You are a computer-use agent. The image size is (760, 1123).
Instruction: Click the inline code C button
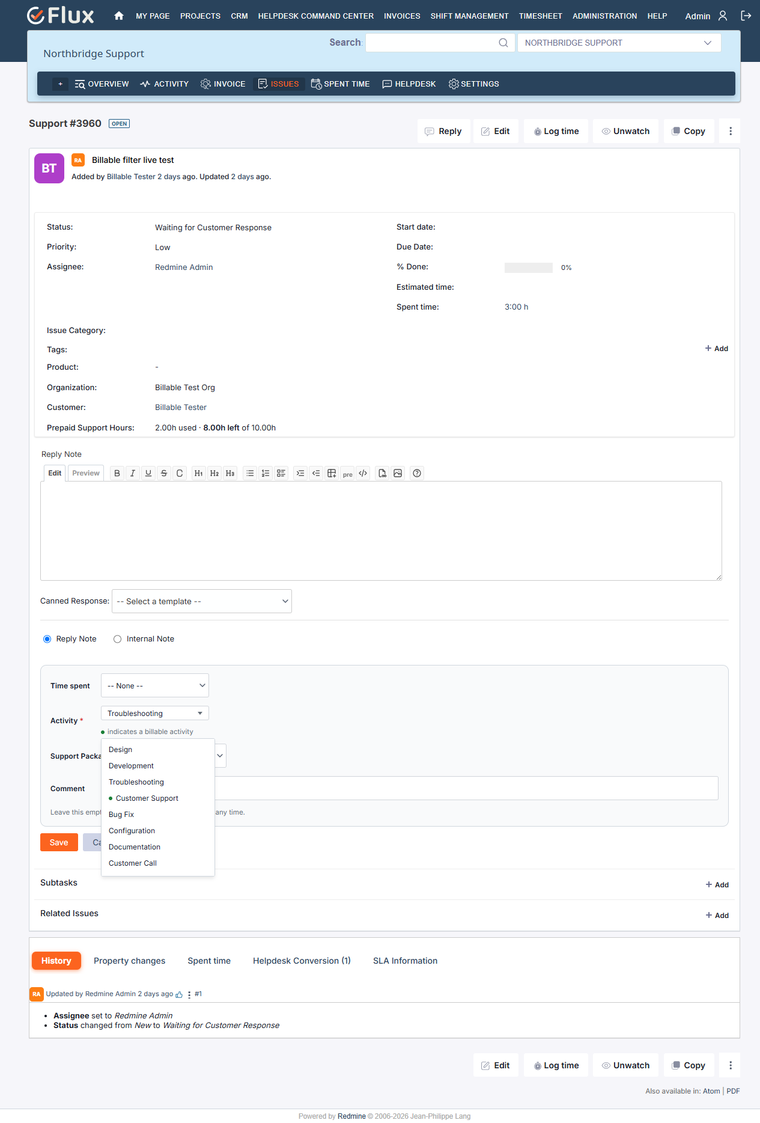tap(180, 473)
